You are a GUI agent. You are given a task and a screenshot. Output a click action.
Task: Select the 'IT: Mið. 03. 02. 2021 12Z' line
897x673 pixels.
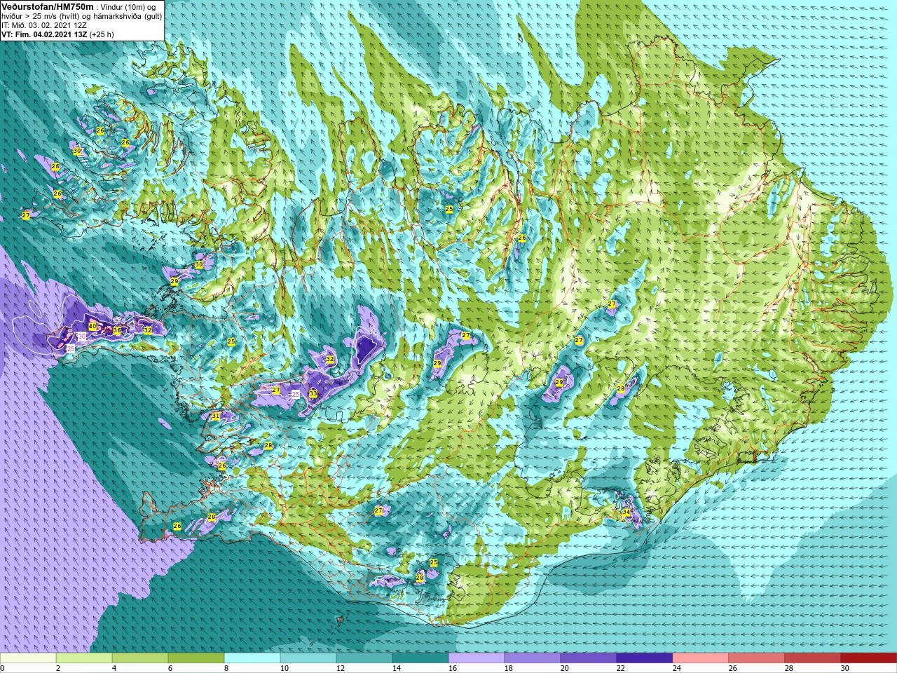pos(44,25)
